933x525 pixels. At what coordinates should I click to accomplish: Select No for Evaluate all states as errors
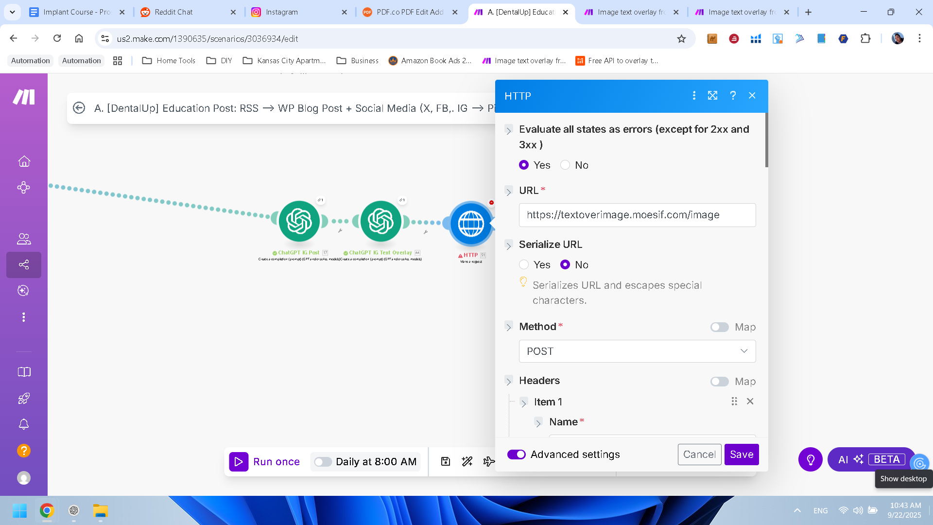coord(565,165)
